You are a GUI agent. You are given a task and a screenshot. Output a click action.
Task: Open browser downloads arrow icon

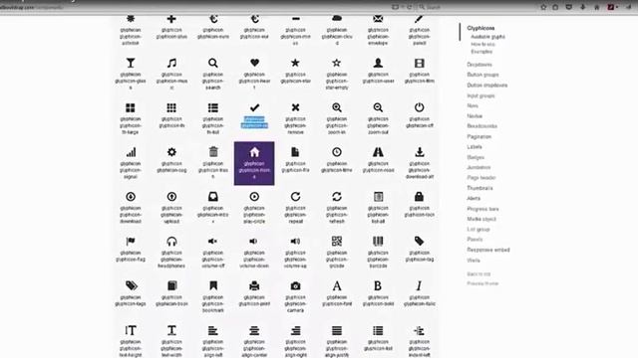[582, 7]
